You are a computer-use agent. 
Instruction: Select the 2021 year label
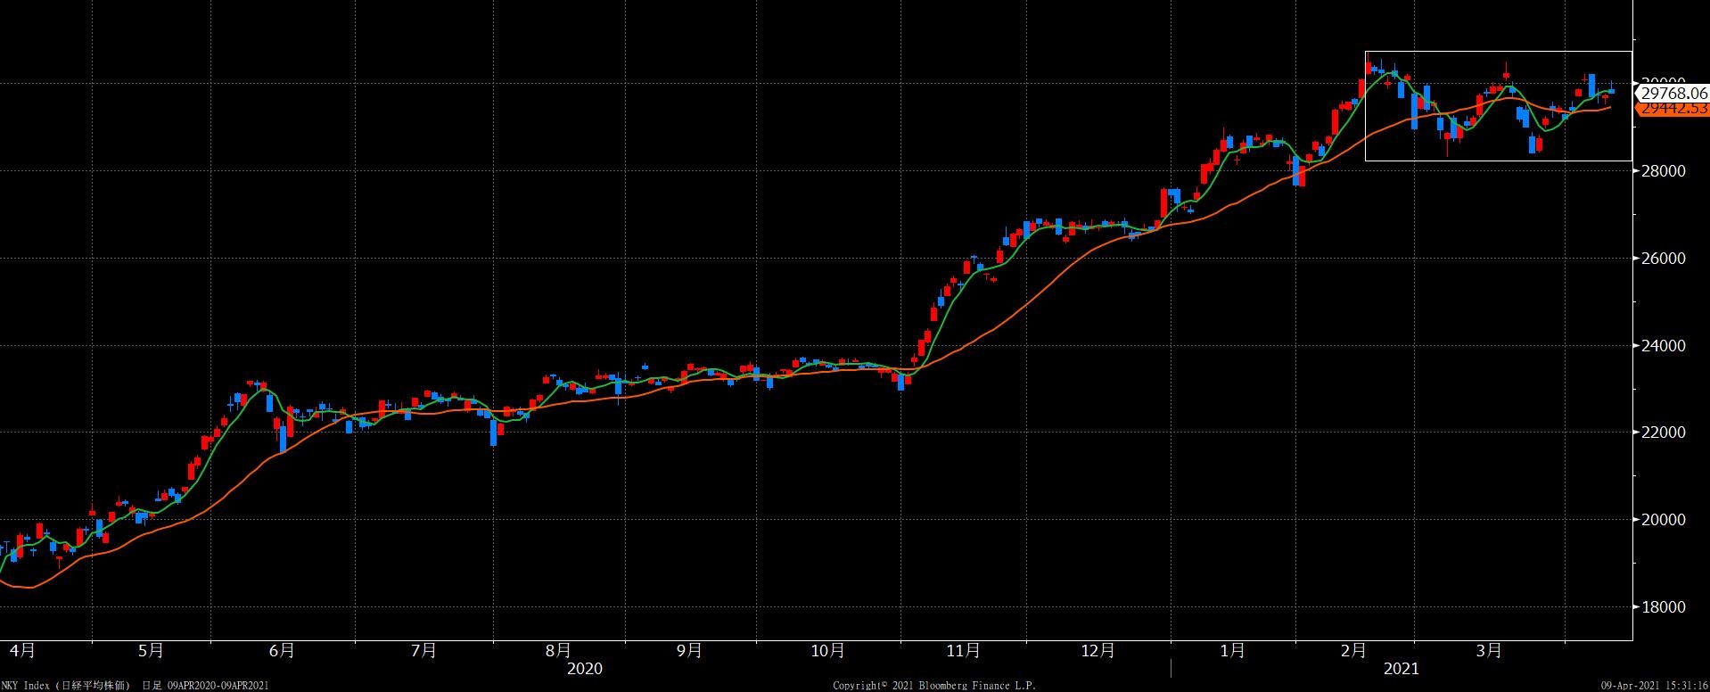coord(1401,669)
